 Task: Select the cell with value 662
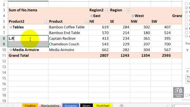coord(99,50)
